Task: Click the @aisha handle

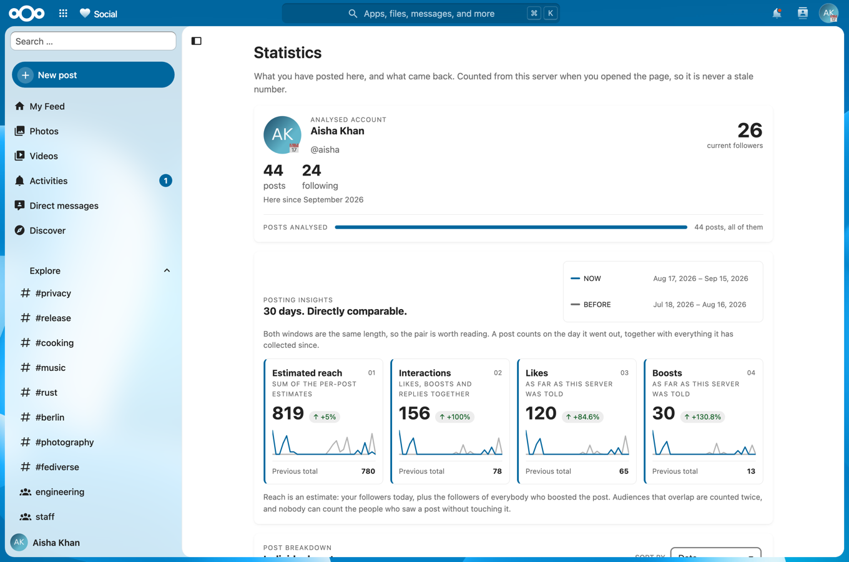Action: point(325,150)
